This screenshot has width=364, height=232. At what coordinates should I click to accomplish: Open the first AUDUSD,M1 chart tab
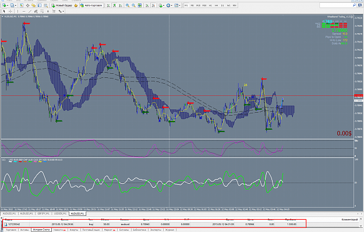click(x=9, y=213)
